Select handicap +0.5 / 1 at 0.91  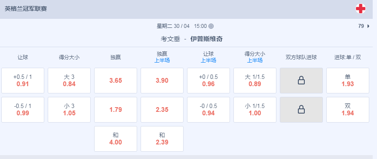click(23, 81)
